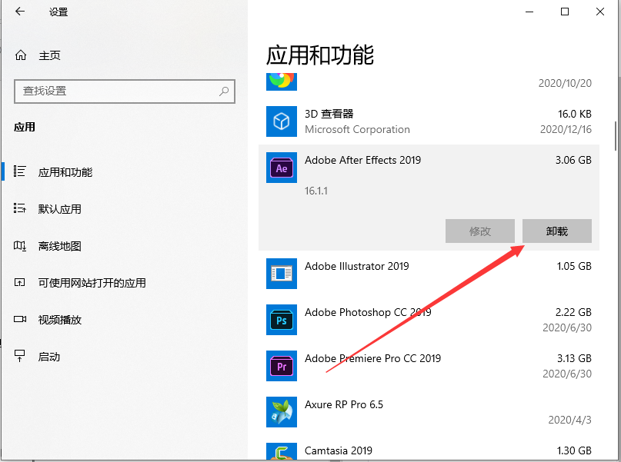Minimize the 设置 window
621x462 pixels.
pos(529,12)
